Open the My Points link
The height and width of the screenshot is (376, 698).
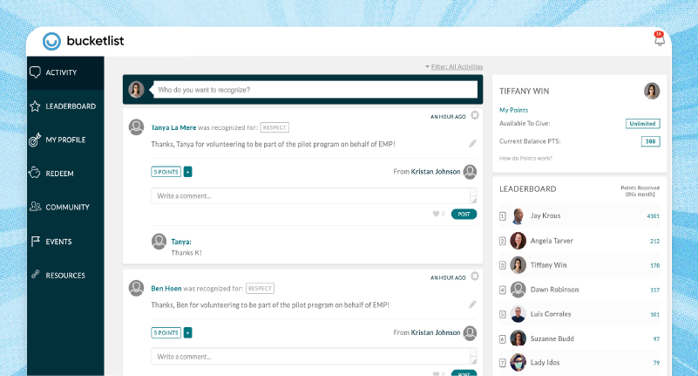tap(513, 110)
